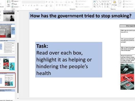Select the right brace shape

point(105,7)
